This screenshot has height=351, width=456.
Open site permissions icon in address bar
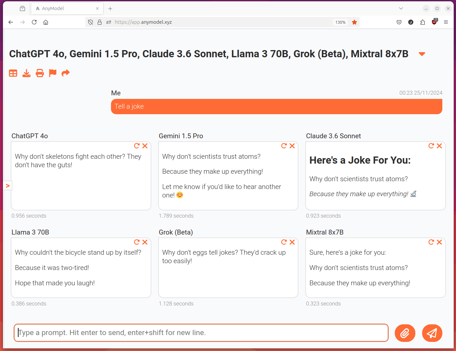109,22
